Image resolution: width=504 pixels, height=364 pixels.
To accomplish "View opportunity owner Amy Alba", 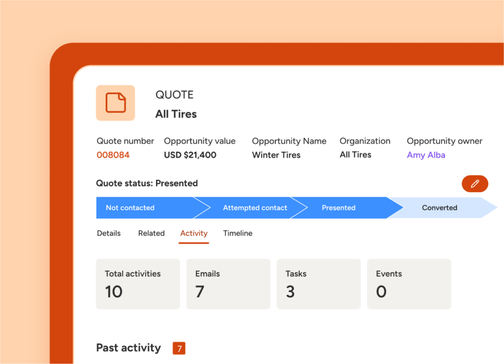I will (x=426, y=155).
